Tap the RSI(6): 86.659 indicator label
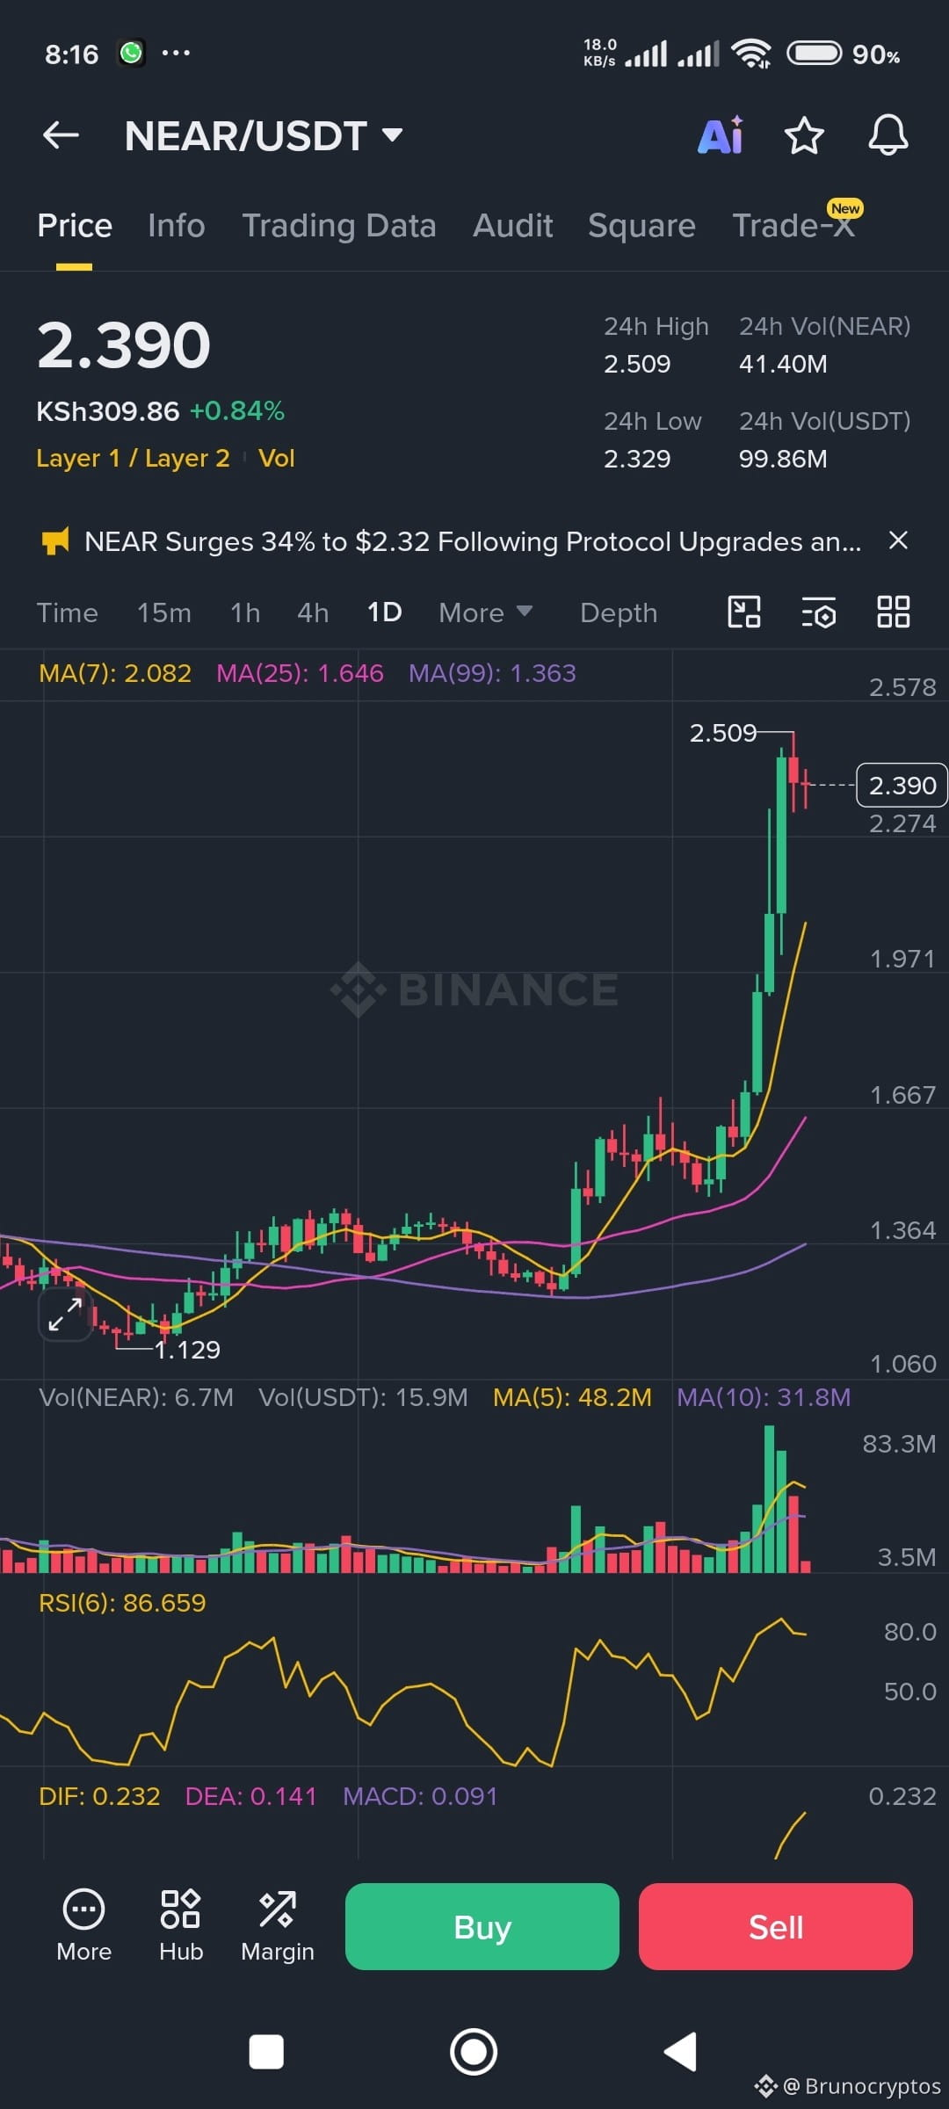Screen dimensions: 949x2109 coord(122,1603)
